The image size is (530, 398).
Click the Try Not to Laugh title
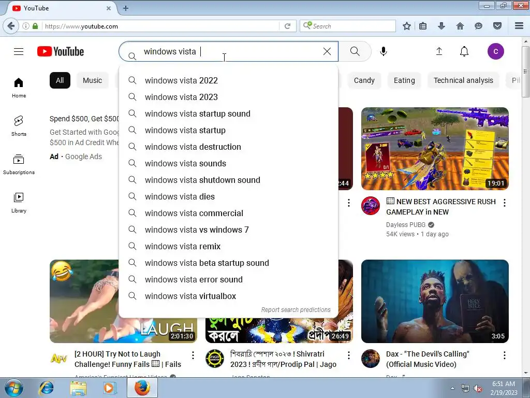(x=128, y=359)
